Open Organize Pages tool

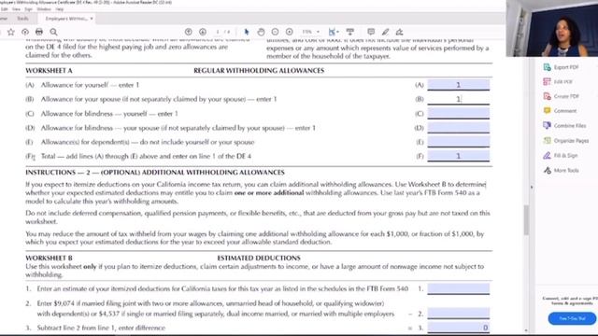click(566, 141)
